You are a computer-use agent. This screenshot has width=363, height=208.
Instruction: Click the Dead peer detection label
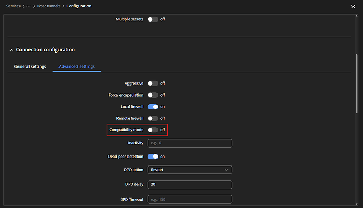(x=125, y=157)
